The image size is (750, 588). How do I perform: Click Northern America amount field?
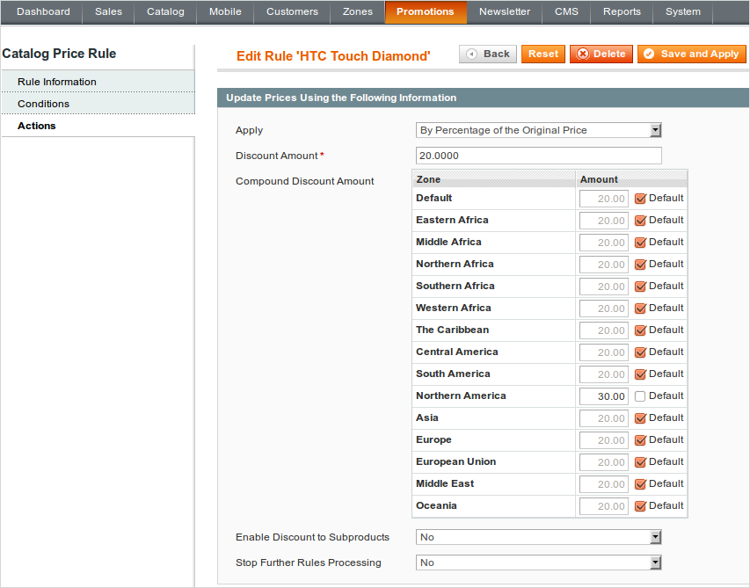tap(604, 396)
